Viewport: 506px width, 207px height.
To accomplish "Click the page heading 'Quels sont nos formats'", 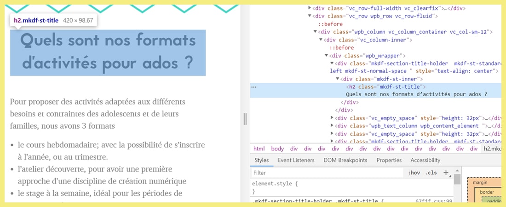I will 108,40.
